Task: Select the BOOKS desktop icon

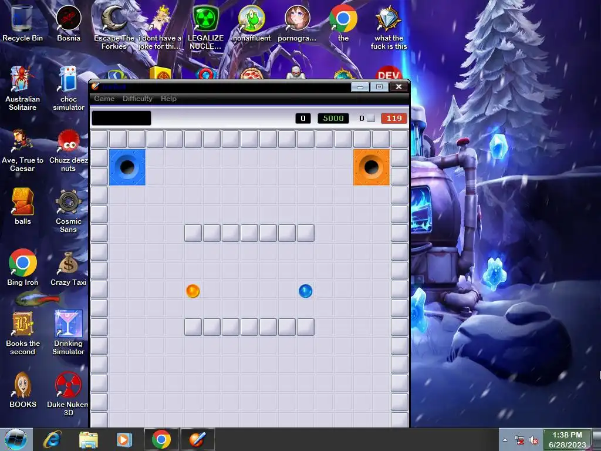Action: pyautogui.click(x=23, y=390)
